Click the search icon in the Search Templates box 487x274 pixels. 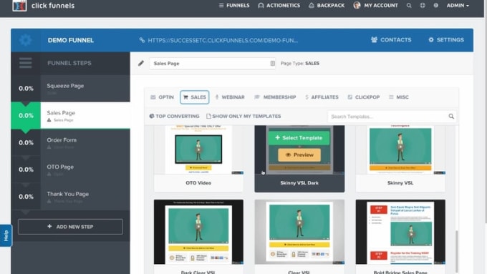click(x=451, y=117)
